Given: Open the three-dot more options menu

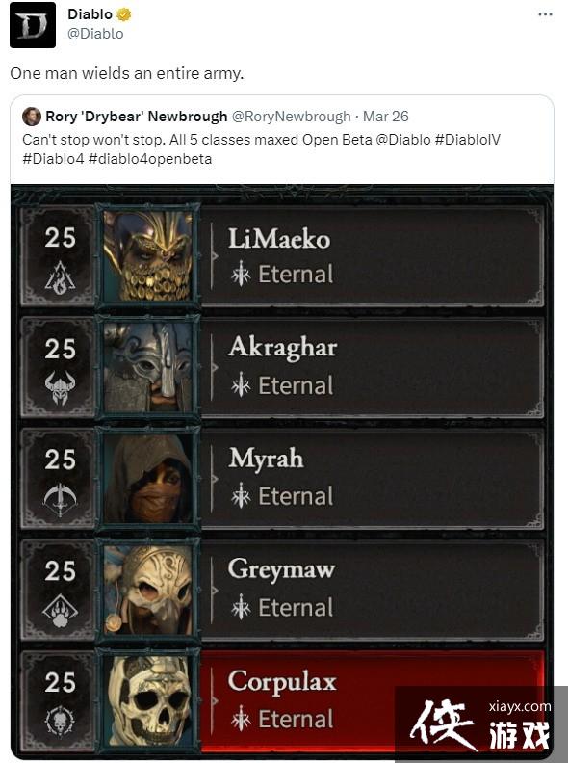Looking at the screenshot, I should [x=545, y=14].
